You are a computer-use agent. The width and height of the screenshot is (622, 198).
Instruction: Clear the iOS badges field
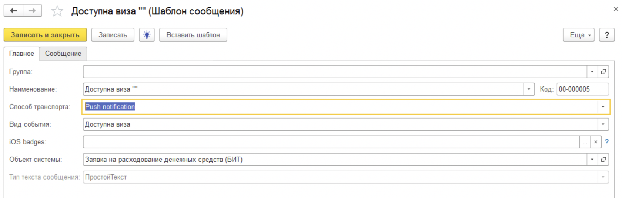coord(596,142)
